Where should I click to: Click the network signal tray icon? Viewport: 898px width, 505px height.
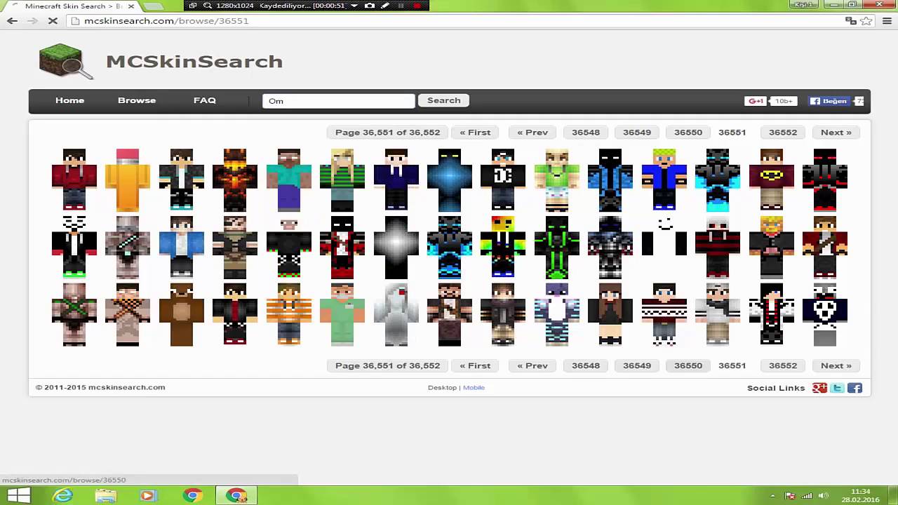pyautogui.click(x=807, y=496)
